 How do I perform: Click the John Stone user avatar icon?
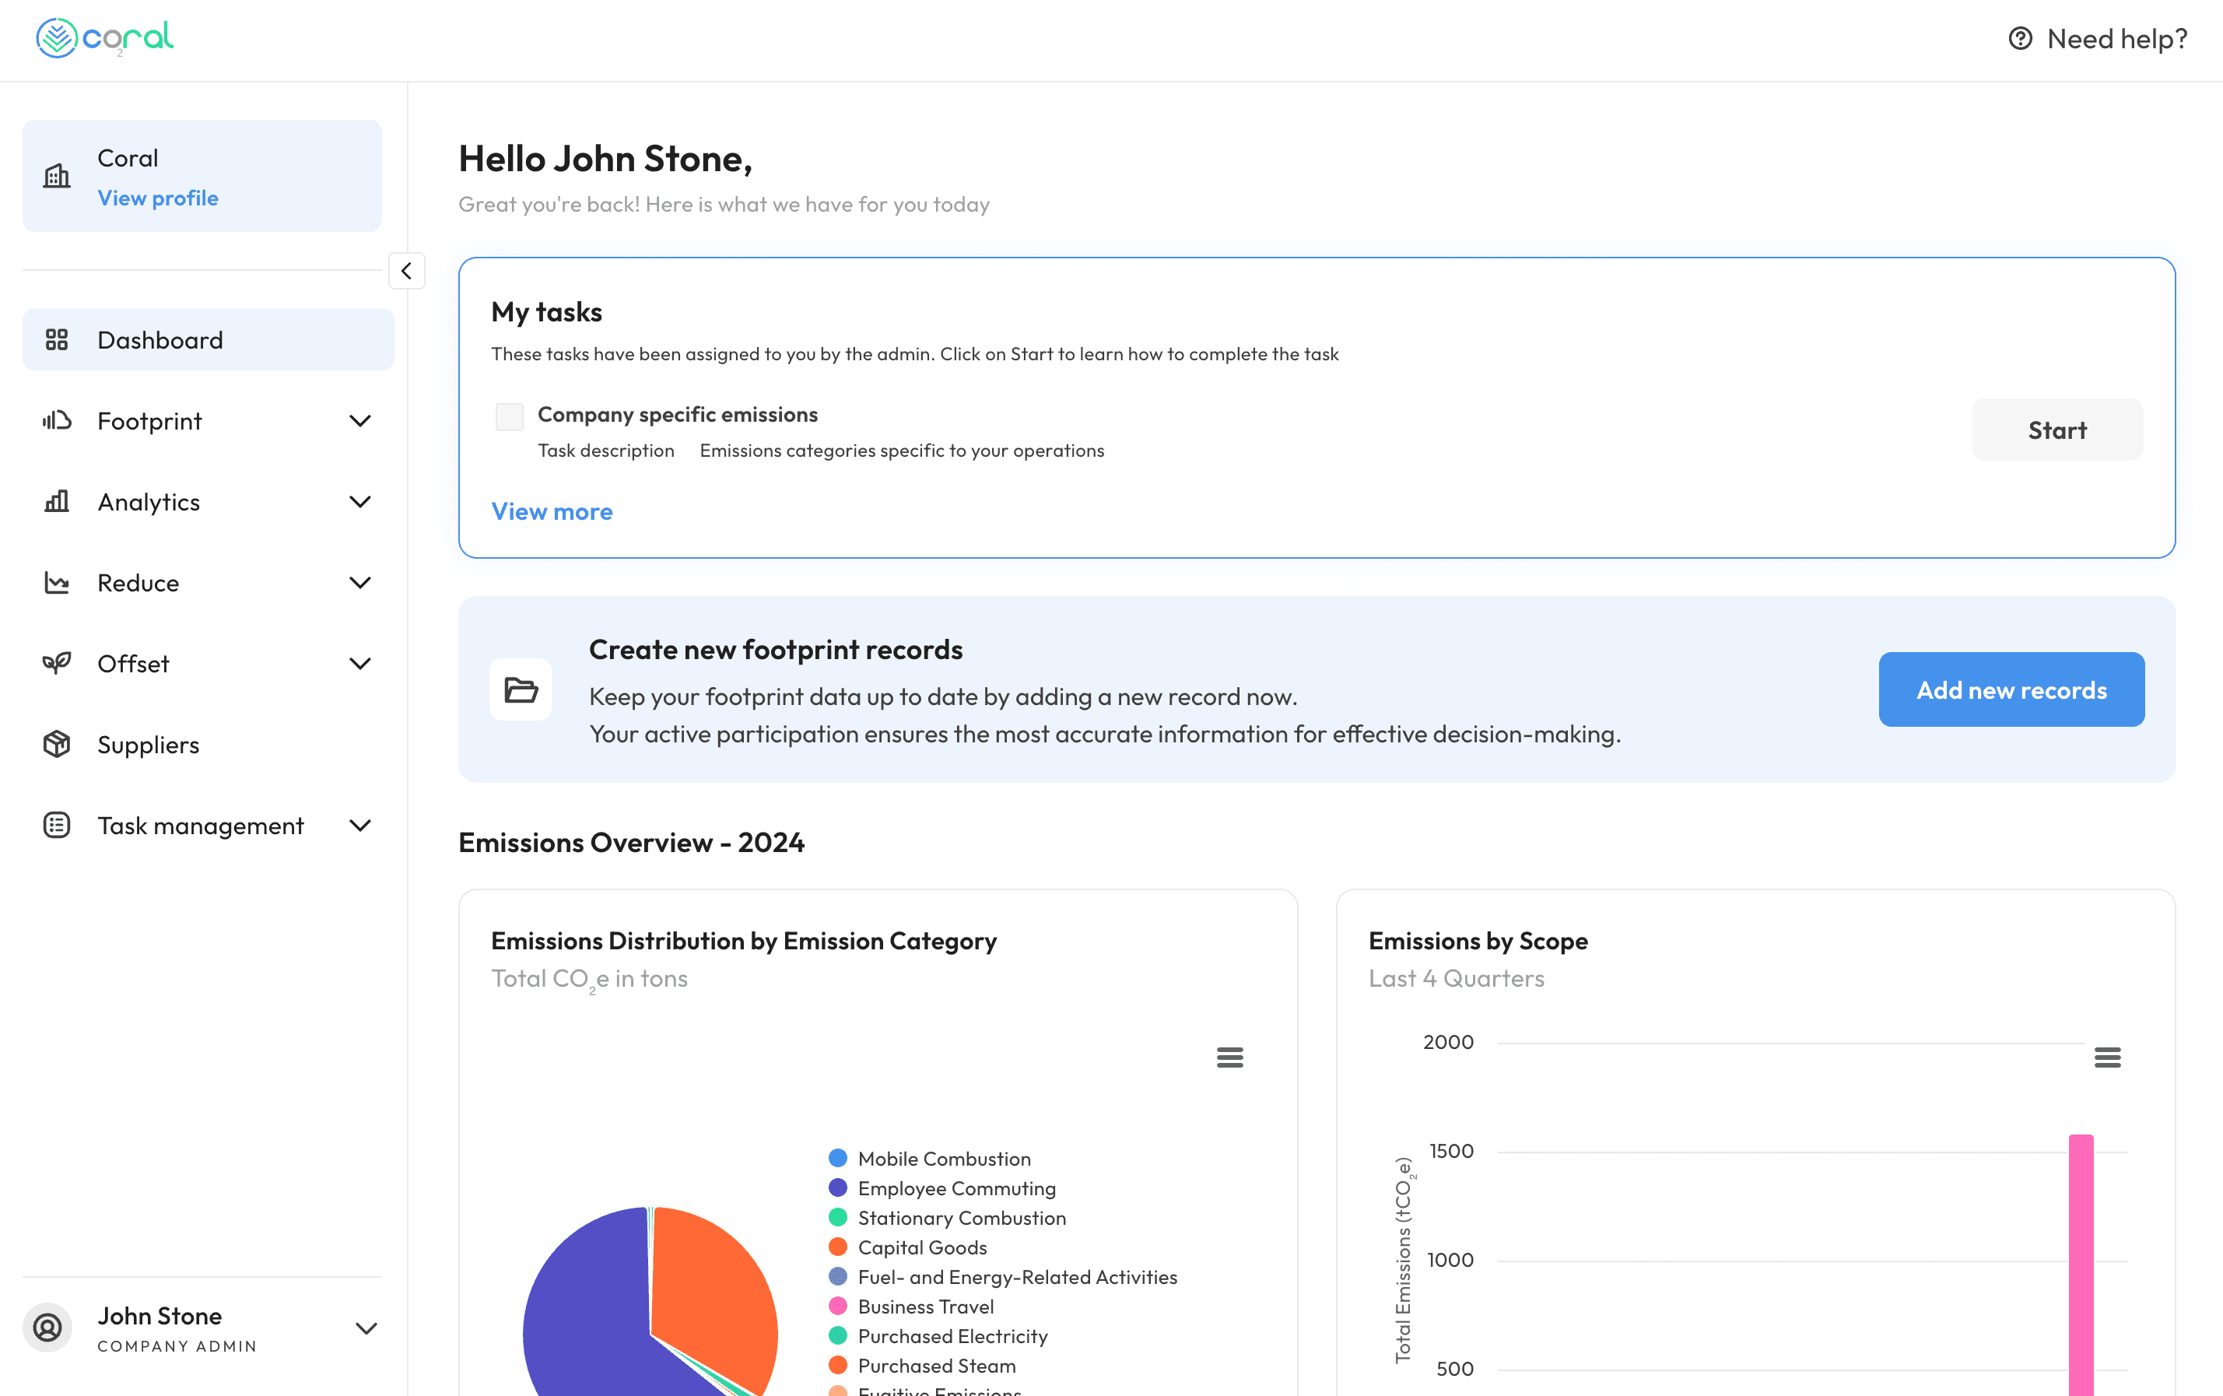pyautogui.click(x=48, y=1328)
